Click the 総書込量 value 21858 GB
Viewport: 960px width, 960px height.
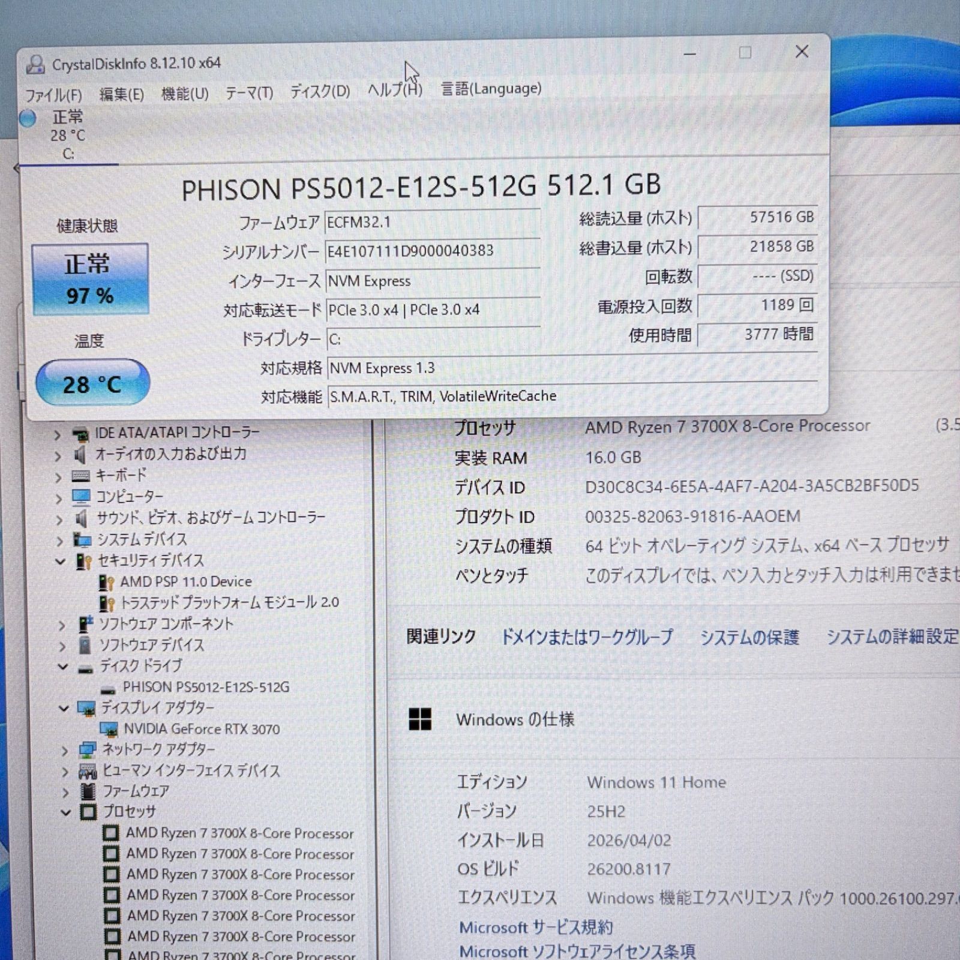(x=757, y=247)
